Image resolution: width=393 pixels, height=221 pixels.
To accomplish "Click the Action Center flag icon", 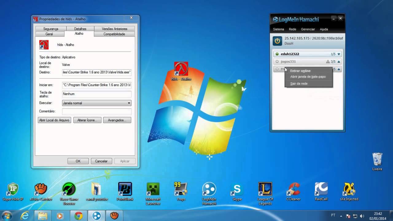I will pyautogui.click(x=348, y=216).
